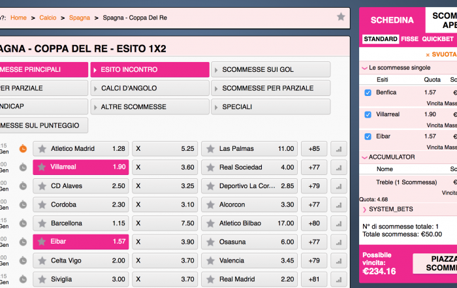This screenshot has width=457, height=288.
Task: Select the FISSE bet slip tab
Action: point(409,39)
